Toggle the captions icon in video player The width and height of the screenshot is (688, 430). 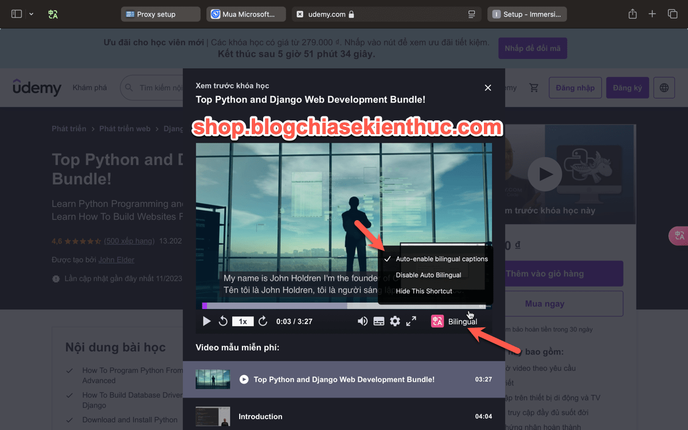379,321
